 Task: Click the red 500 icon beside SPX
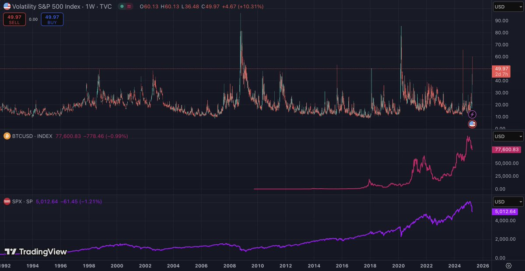[x=7, y=201]
